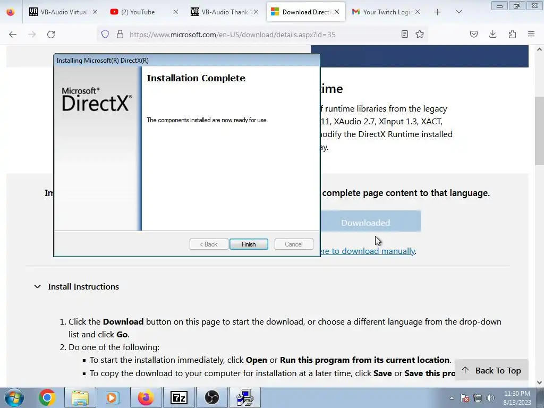
Task: Open the network tray icon
Action: coord(478,398)
